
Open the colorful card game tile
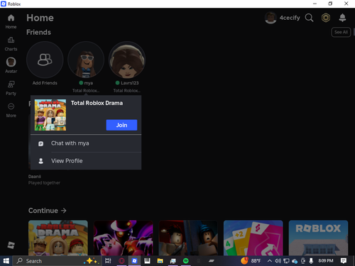coord(253,238)
